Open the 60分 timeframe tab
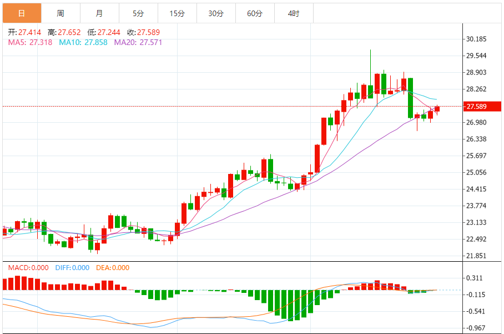Image resolution: width=504 pixels, height=334 pixels. tap(255, 13)
